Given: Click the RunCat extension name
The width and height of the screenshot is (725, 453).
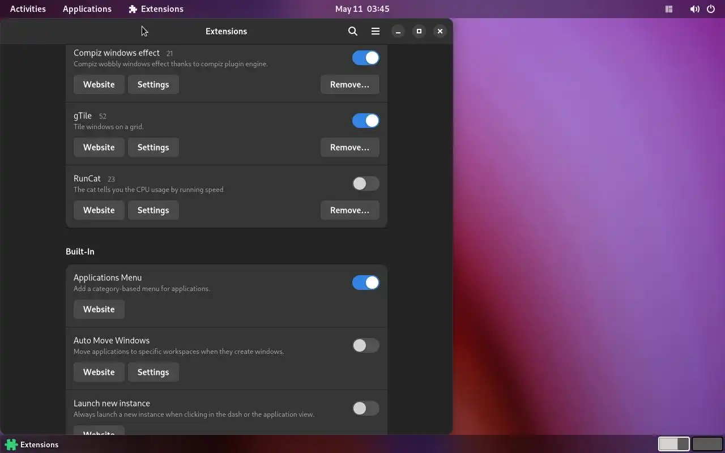Looking at the screenshot, I should (x=87, y=178).
